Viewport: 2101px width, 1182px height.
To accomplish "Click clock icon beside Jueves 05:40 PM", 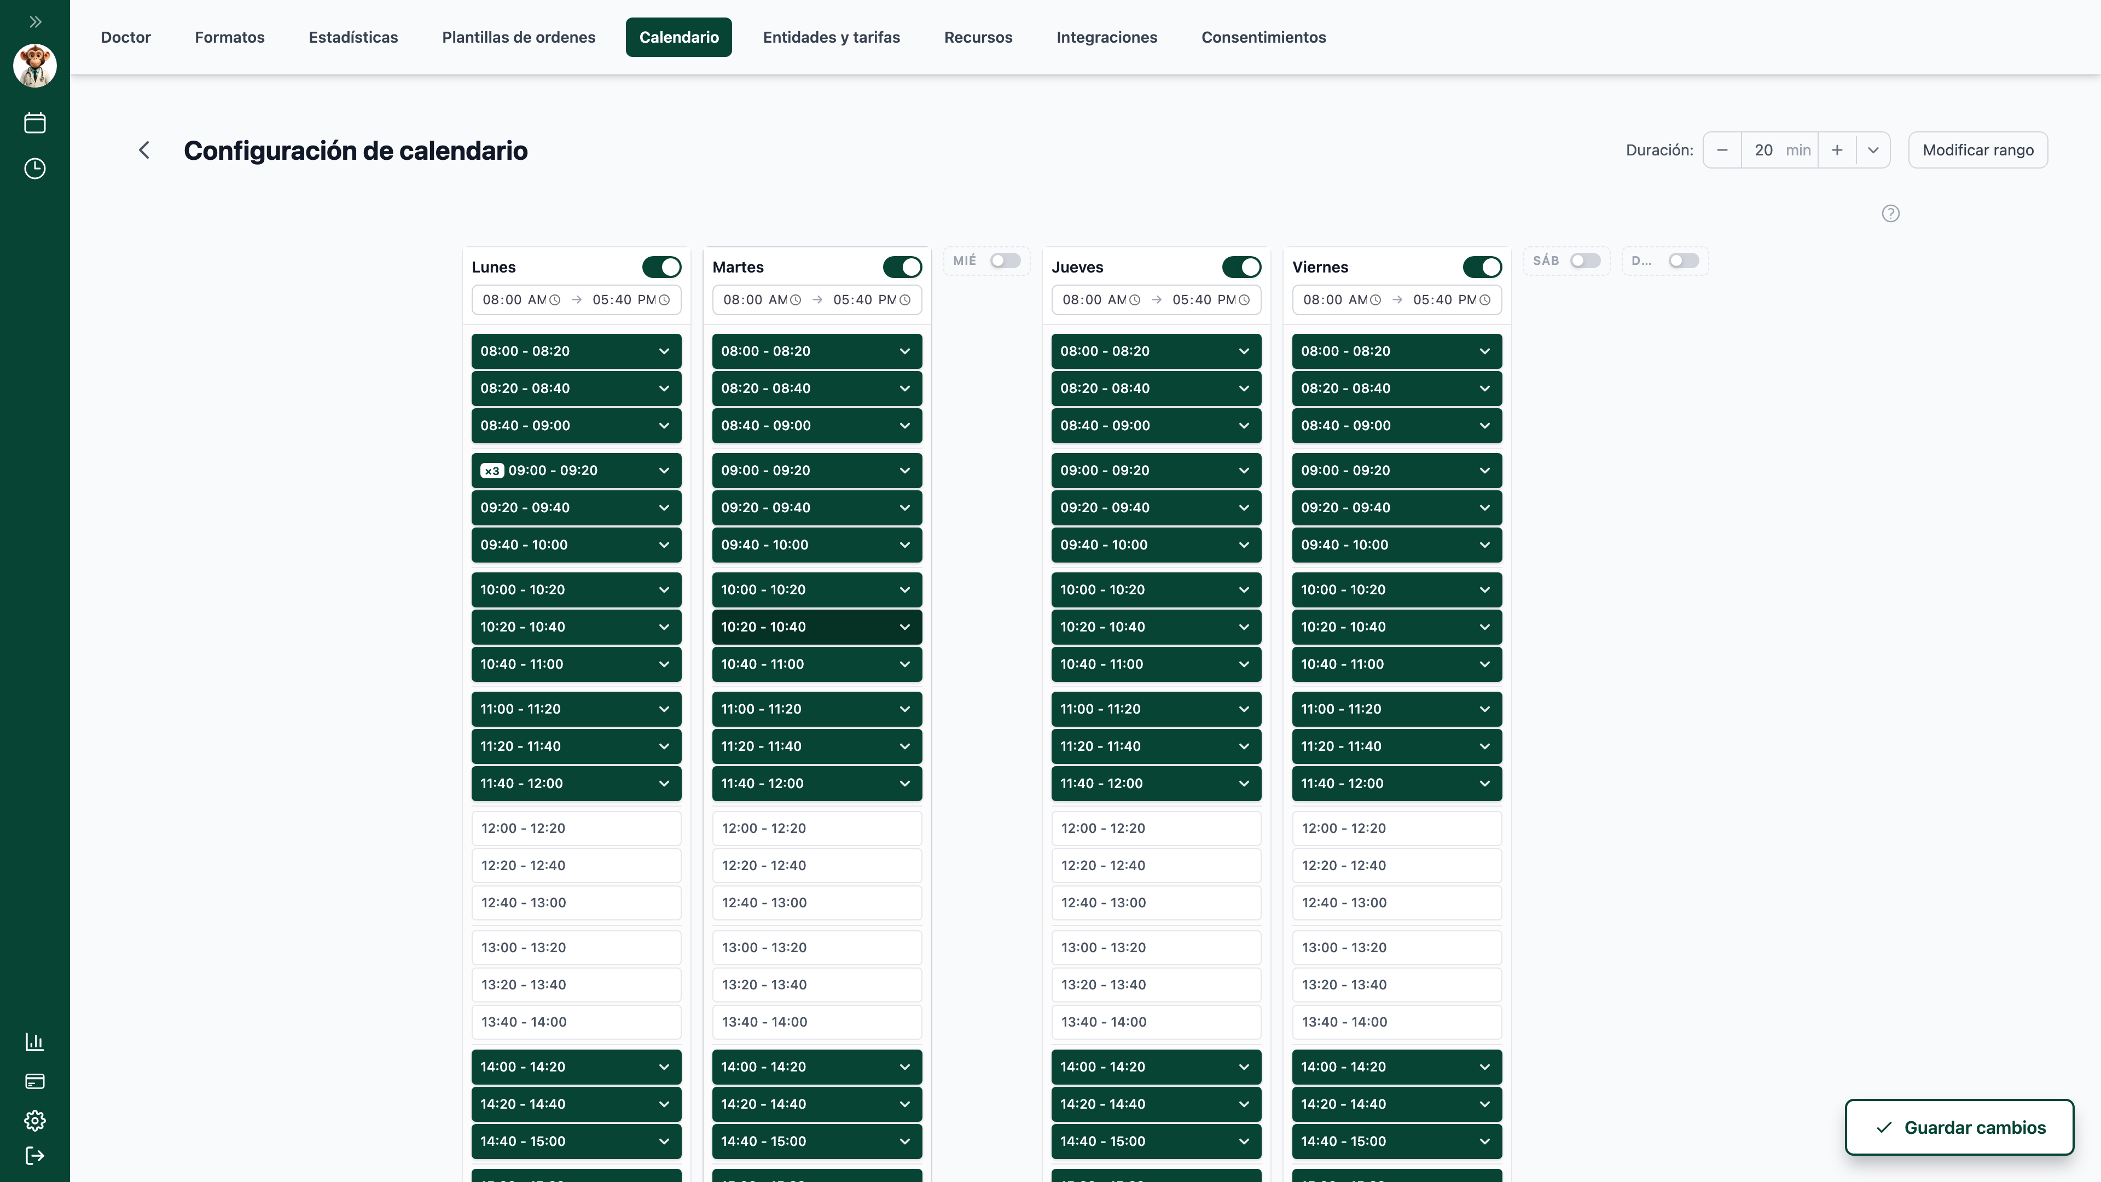I will [1244, 300].
